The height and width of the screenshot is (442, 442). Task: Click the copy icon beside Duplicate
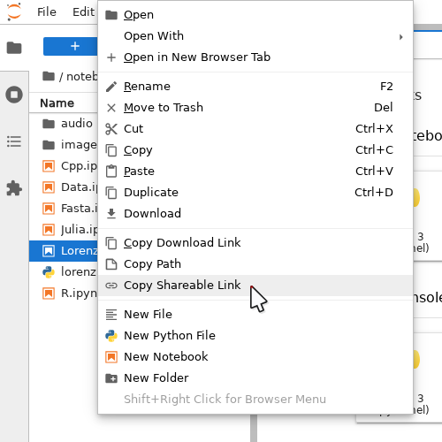click(111, 193)
